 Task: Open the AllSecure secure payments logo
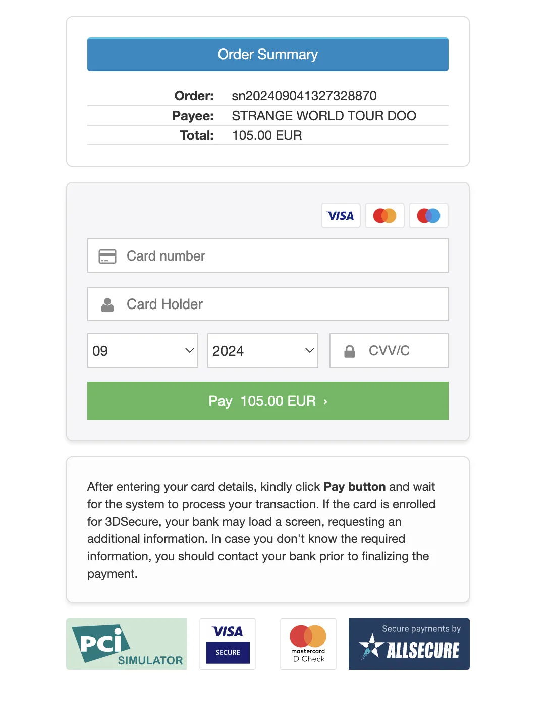click(409, 644)
